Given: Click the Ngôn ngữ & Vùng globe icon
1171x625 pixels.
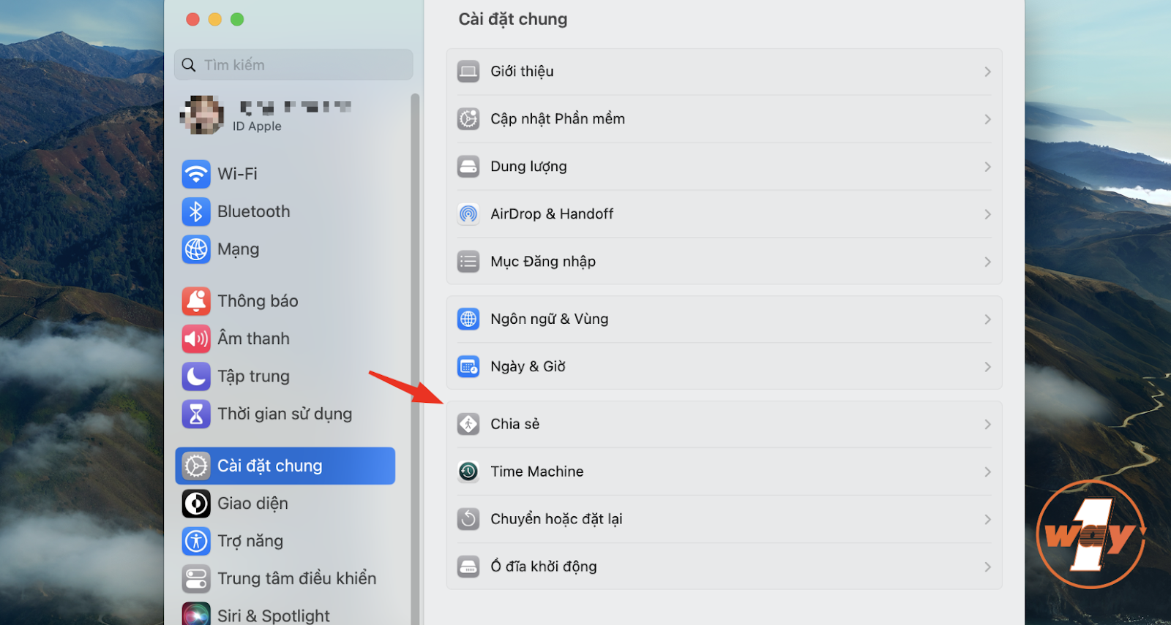Looking at the screenshot, I should point(468,319).
